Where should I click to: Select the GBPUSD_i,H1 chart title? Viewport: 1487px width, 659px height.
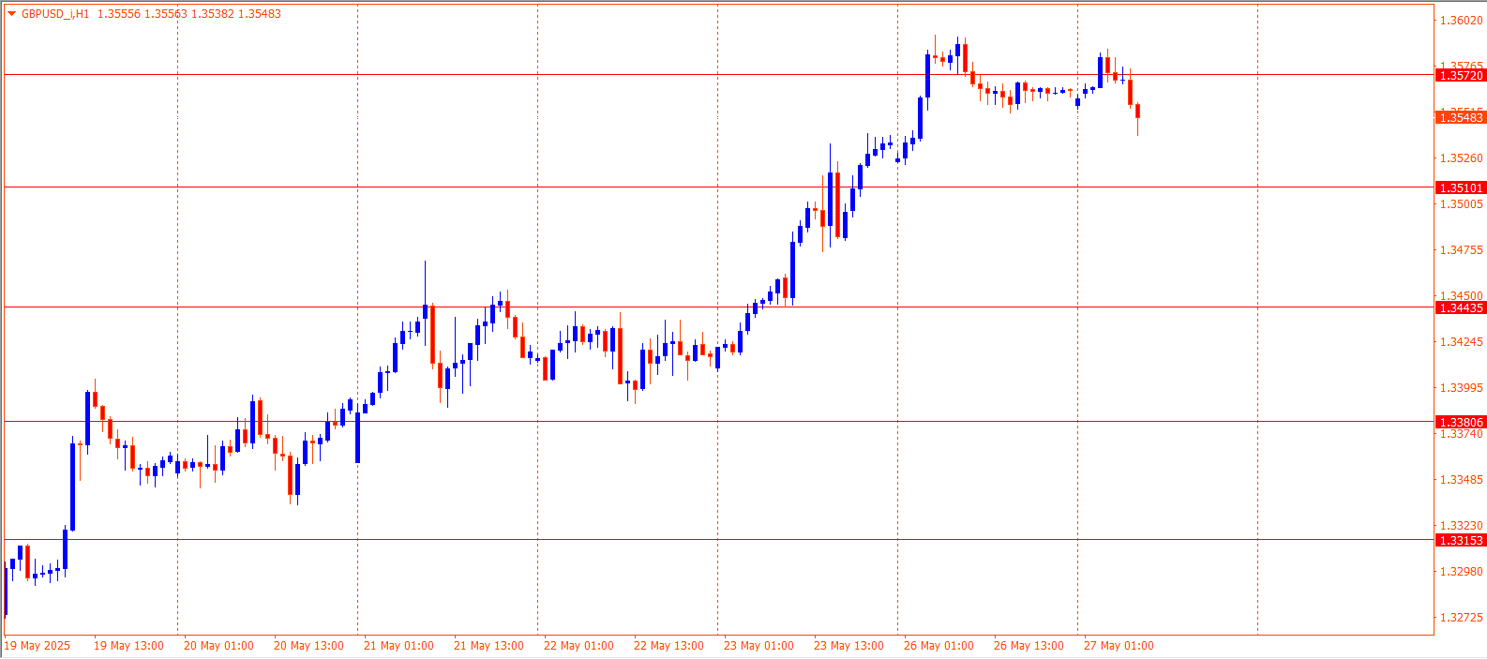pos(55,14)
